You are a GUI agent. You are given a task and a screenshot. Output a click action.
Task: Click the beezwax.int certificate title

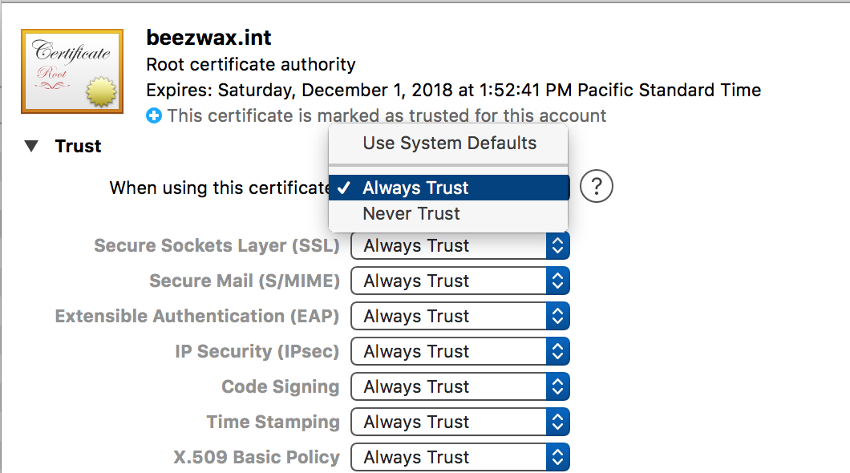click(208, 37)
